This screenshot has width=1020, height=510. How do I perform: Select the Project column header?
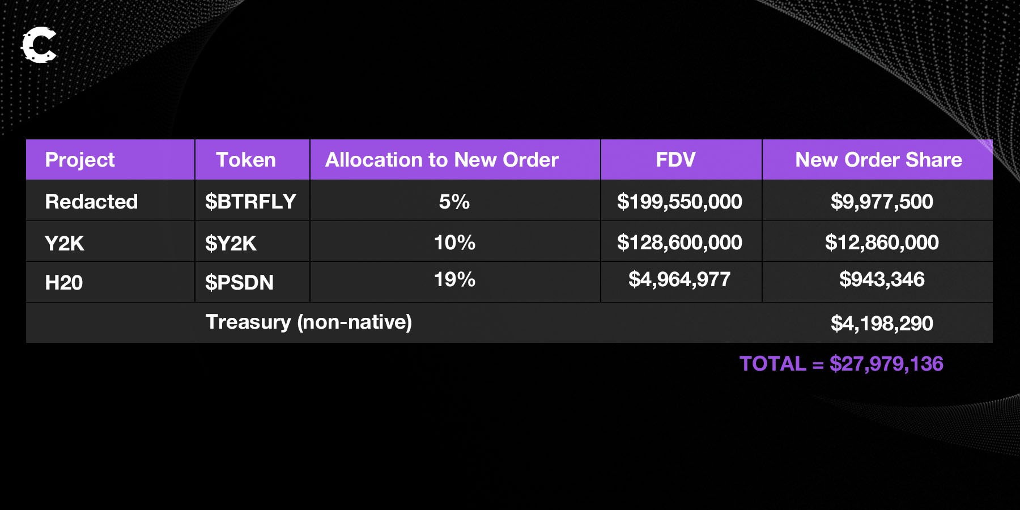coord(80,160)
